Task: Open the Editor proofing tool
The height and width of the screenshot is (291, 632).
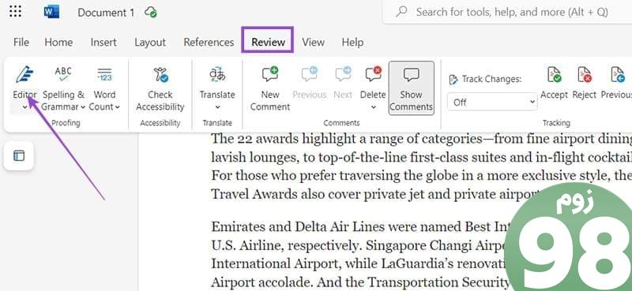Action: [24, 84]
